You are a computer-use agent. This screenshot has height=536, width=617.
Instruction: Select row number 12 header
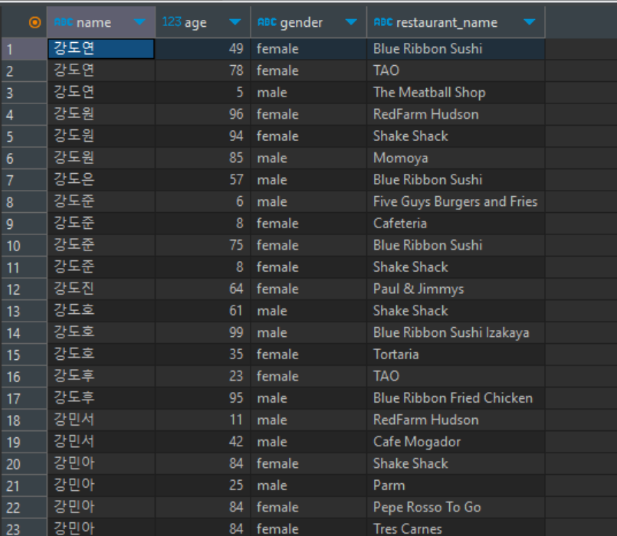coord(24,289)
